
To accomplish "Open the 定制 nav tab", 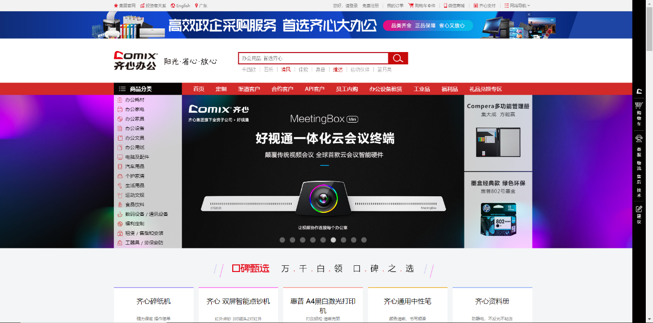I will (x=221, y=89).
